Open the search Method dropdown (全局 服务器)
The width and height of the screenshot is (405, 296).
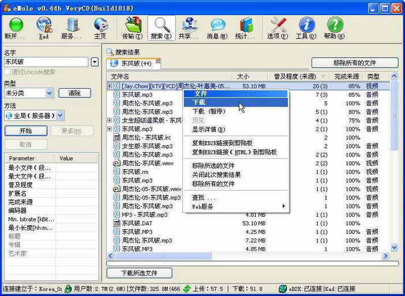click(34, 115)
